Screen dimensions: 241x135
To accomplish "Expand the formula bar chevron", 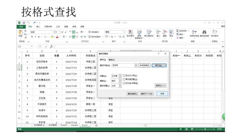I will coord(223,46).
